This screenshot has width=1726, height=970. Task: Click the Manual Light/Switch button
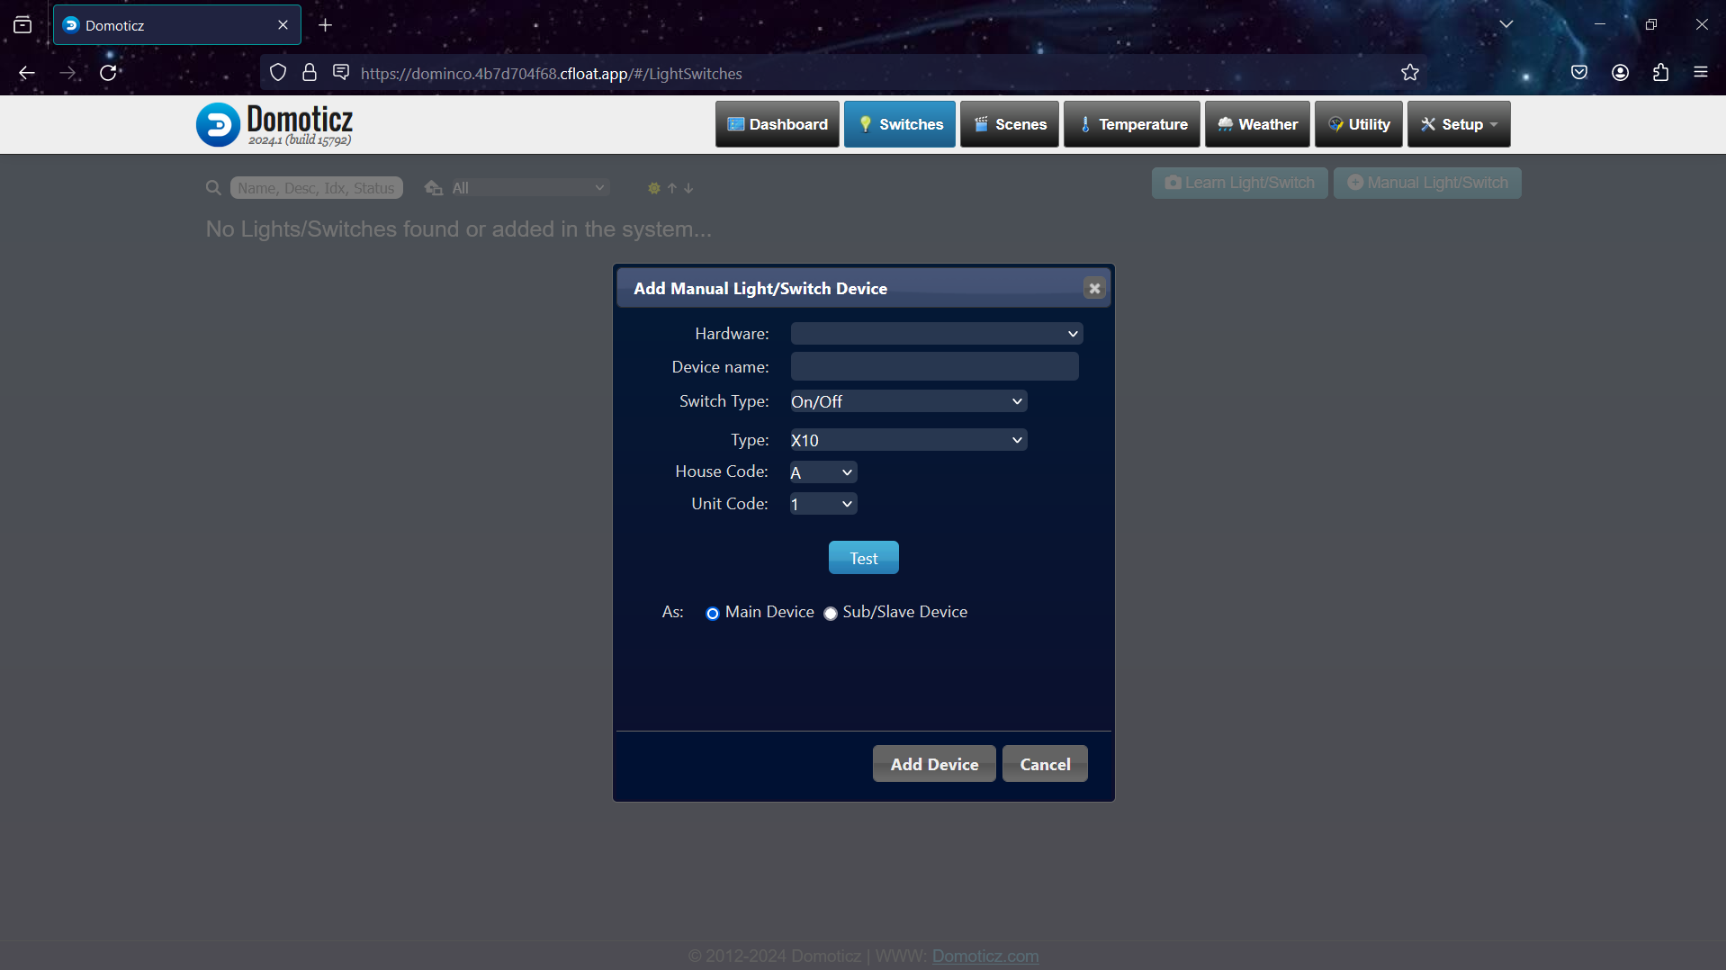1427,183
